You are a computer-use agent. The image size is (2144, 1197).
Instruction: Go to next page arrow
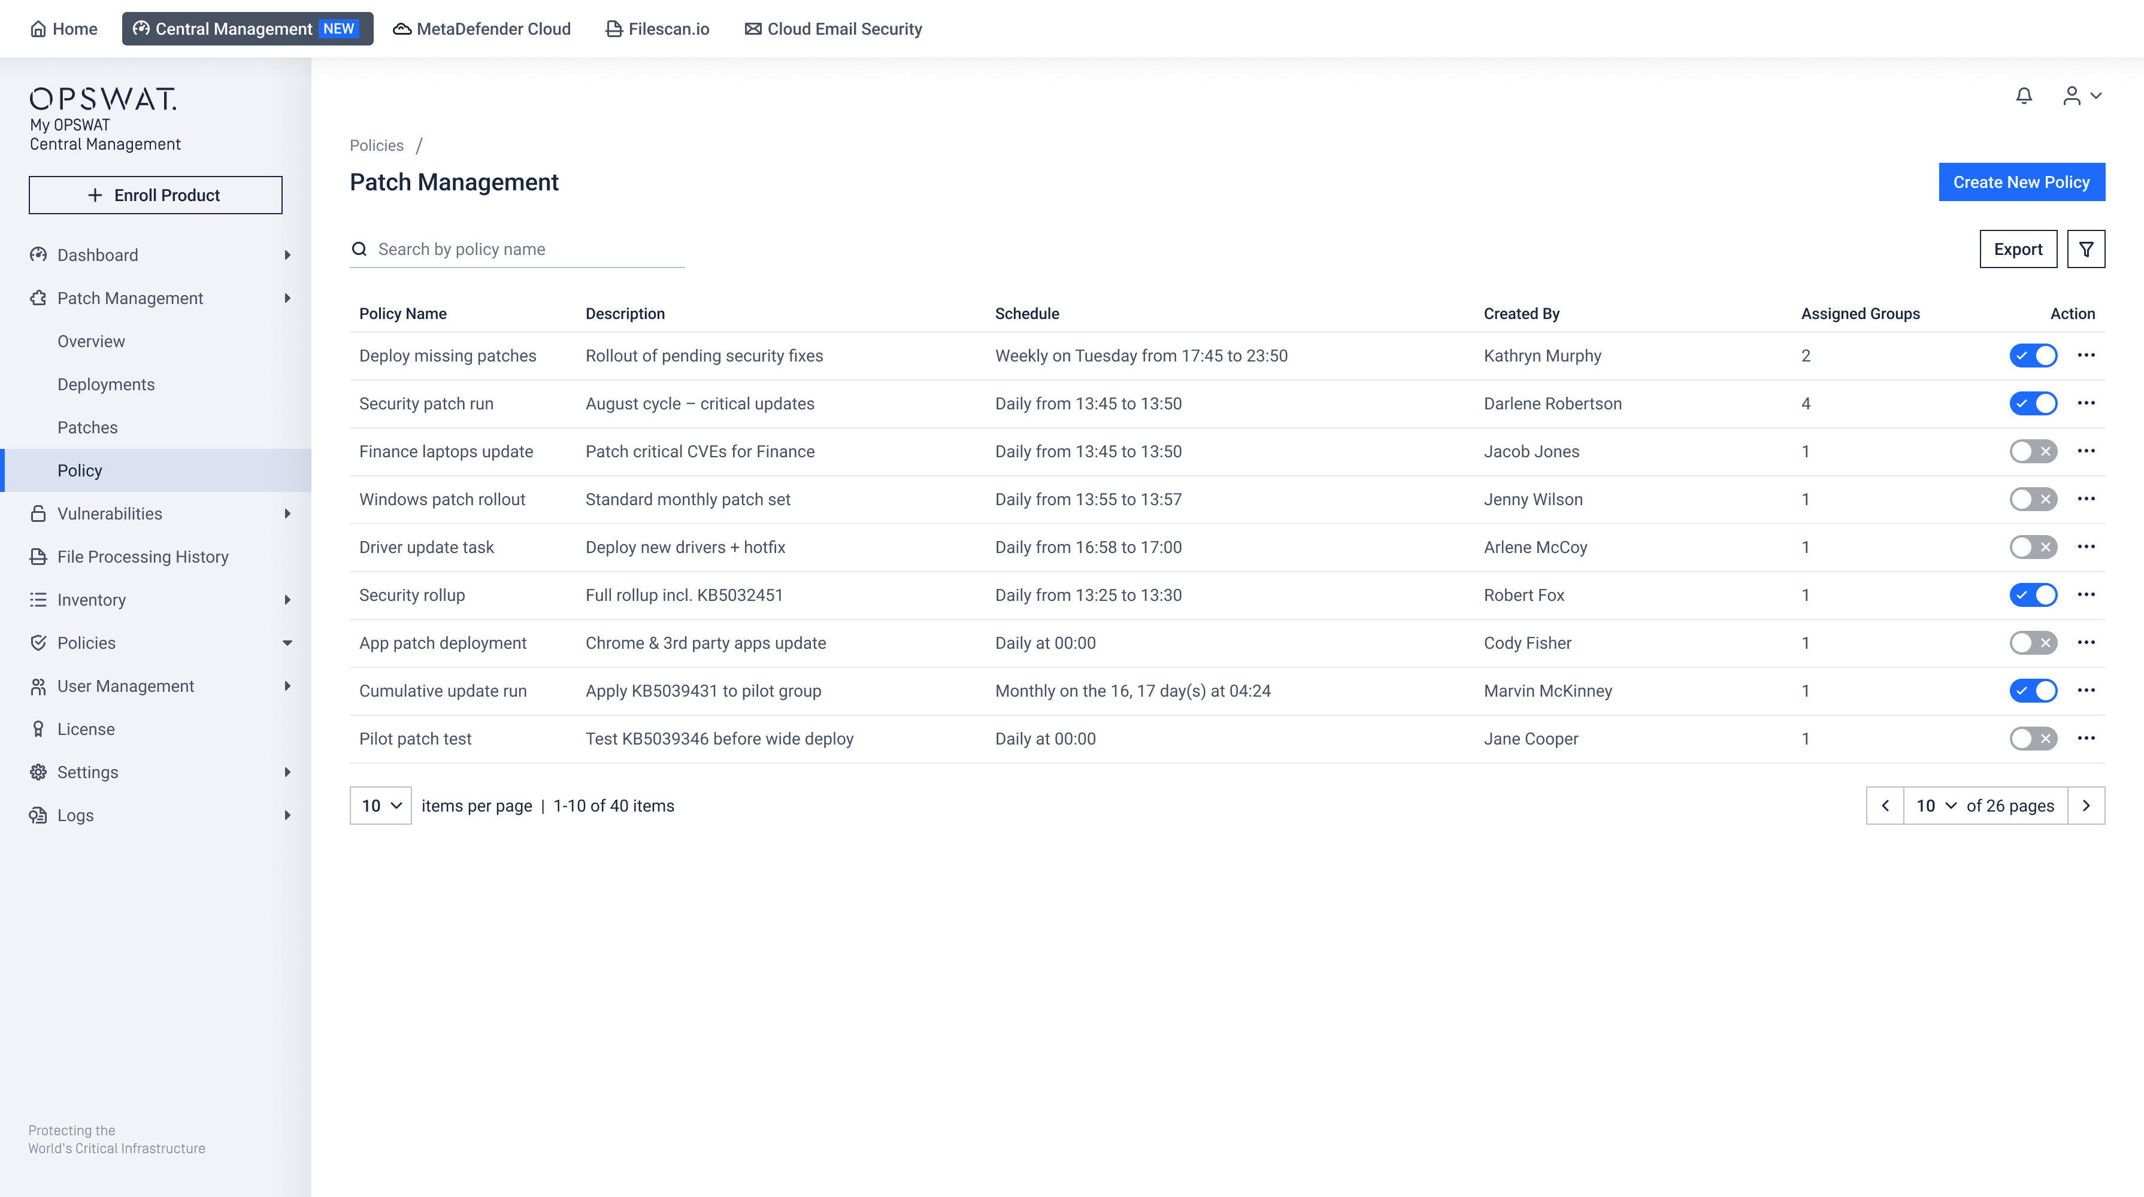point(2086,805)
